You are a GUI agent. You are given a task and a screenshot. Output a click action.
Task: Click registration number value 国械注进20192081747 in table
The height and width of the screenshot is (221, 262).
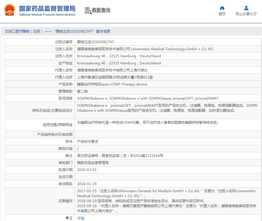[x=95, y=42]
